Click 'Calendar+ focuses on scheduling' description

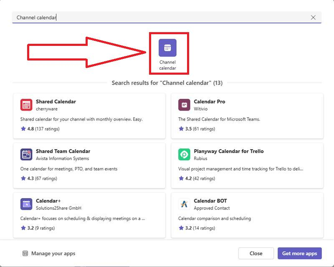point(83,219)
